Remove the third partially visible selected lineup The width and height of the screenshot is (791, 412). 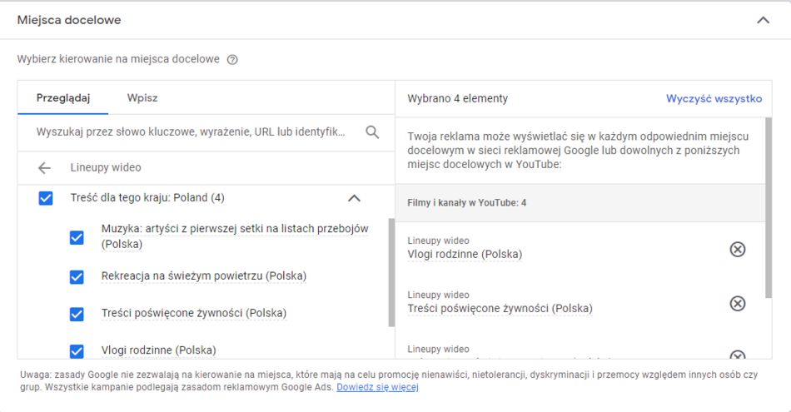[x=737, y=355]
